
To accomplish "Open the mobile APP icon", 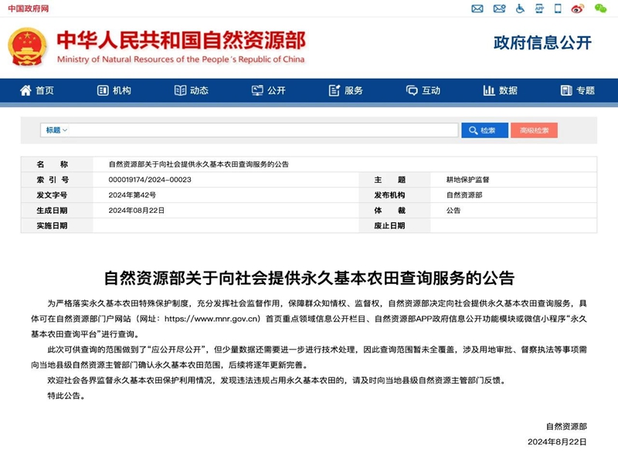I will click(538, 8).
